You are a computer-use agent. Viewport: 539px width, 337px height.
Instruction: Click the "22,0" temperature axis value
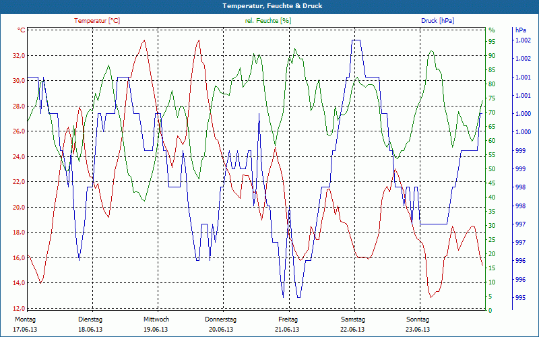coord(19,182)
